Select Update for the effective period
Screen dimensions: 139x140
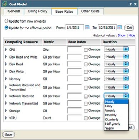point(6,28)
